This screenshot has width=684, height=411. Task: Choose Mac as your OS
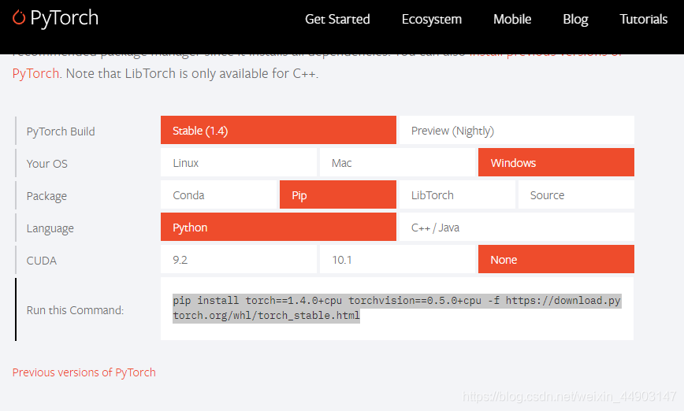click(397, 162)
